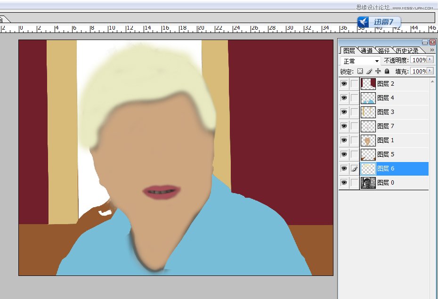Click the 不透明度 100% value field
438x299 pixels.
point(419,60)
